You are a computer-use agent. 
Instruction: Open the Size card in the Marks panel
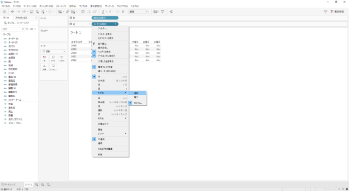tap(53, 58)
